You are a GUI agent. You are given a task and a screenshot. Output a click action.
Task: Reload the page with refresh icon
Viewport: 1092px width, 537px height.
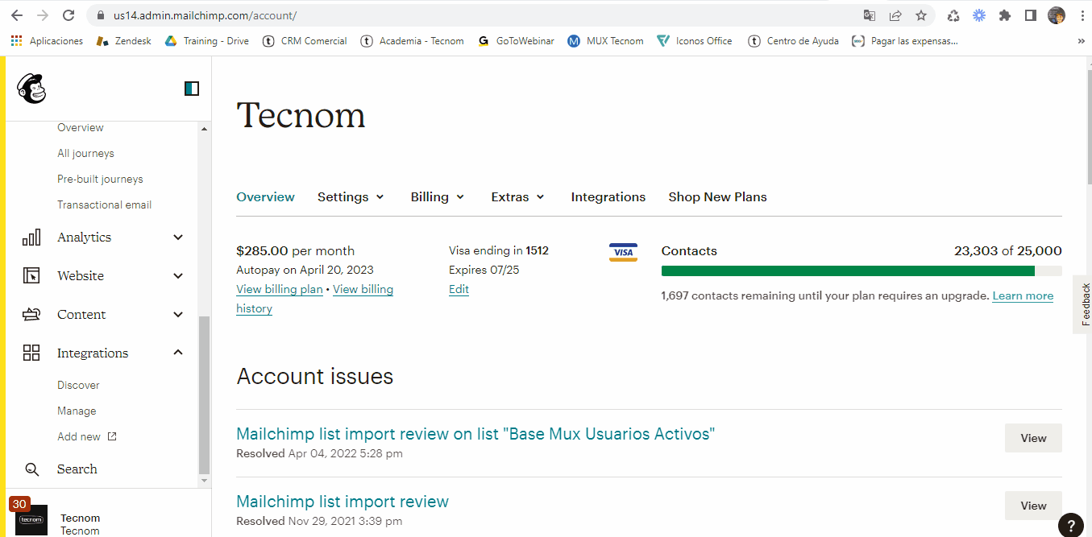(x=69, y=15)
